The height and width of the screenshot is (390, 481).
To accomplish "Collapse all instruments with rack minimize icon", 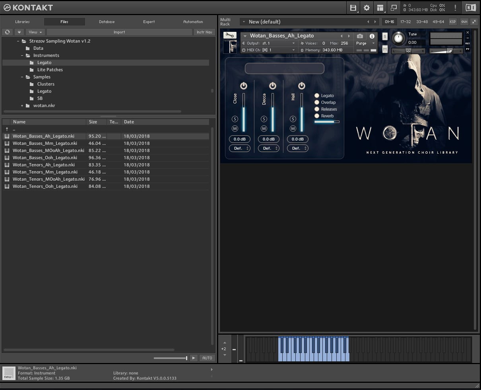I will coord(474,21).
